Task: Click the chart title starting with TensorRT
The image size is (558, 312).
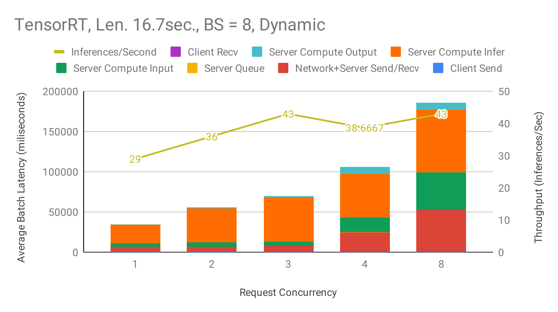Action: pos(170,25)
